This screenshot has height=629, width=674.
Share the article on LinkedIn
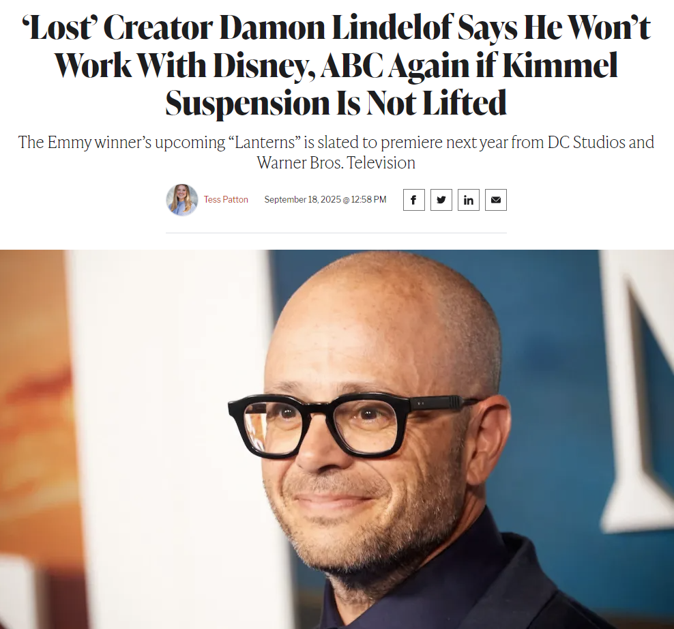click(469, 200)
